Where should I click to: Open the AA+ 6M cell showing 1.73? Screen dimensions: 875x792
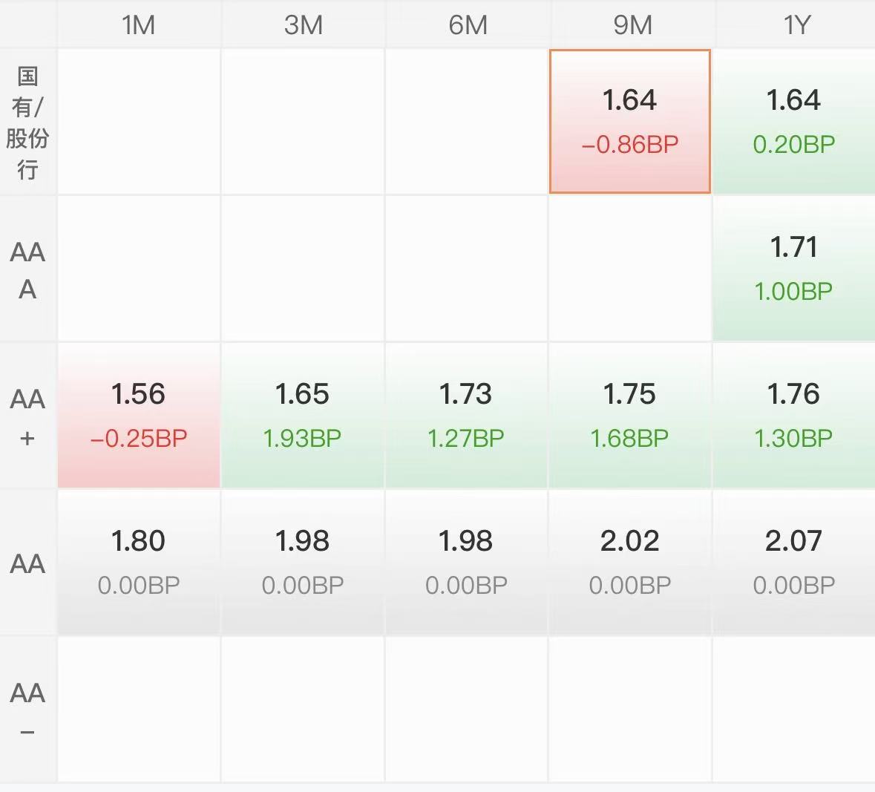[x=466, y=415]
